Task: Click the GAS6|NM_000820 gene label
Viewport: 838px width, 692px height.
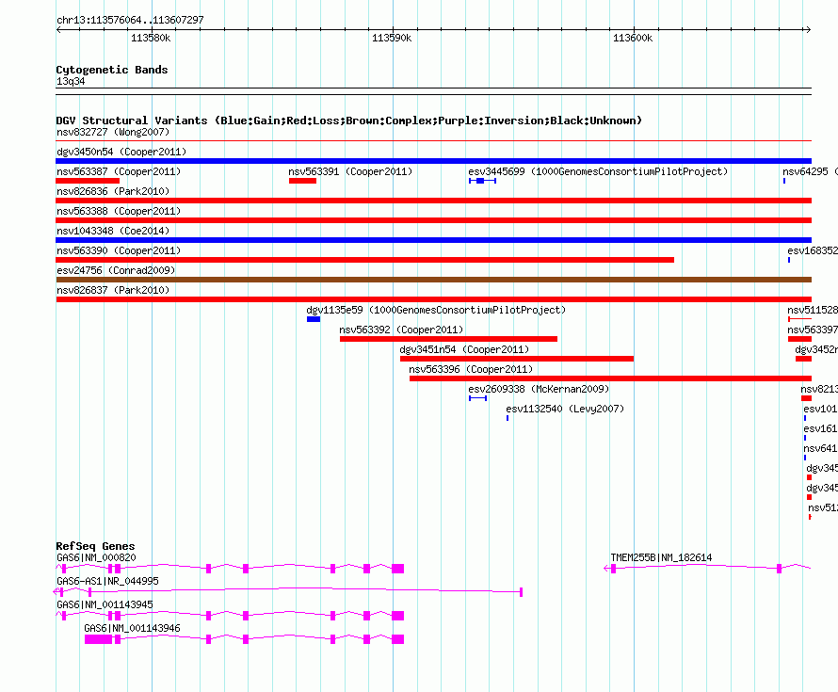Action: (x=96, y=557)
